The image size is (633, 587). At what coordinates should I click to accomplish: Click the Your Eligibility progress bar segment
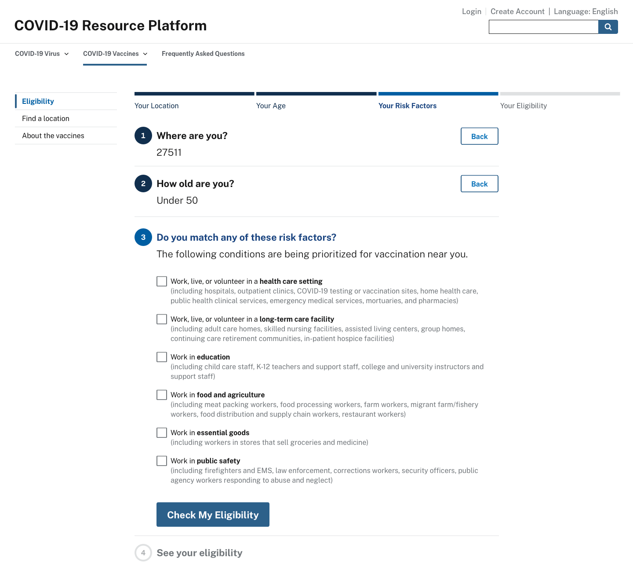(x=560, y=94)
